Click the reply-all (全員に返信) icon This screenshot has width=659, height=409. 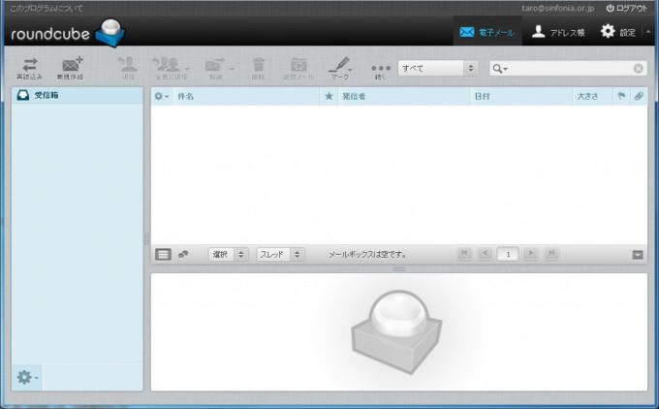[x=169, y=69]
